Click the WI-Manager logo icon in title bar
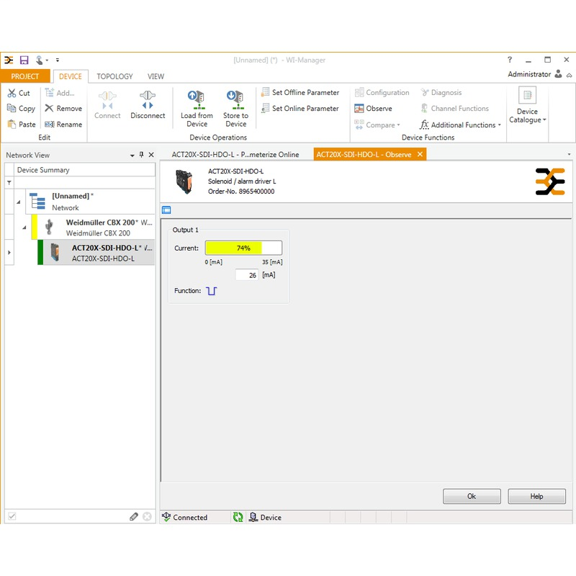The width and height of the screenshot is (576, 576). (9, 60)
